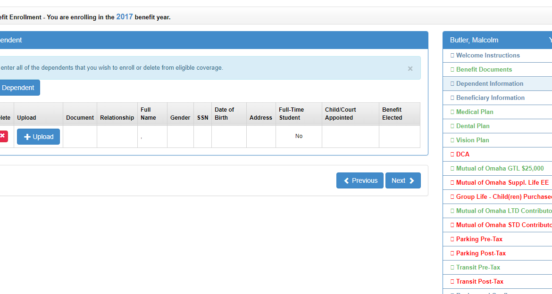The image size is (552, 294).
Task: Go to Previous enrollment step
Action: tap(360, 180)
